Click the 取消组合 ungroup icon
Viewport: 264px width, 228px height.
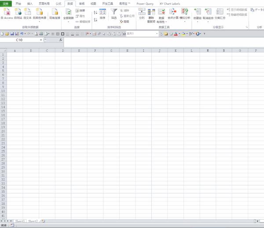[208, 12]
